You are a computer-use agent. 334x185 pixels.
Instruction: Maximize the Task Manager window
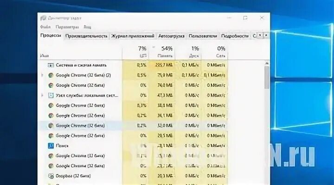click(x=245, y=18)
